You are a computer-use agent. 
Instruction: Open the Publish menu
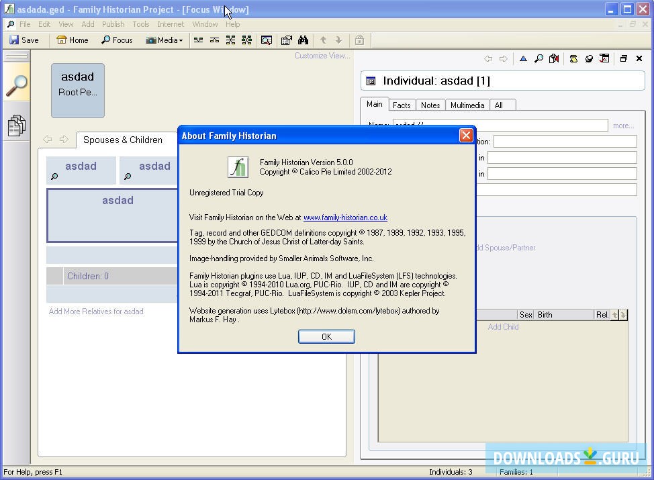tap(113, 24)
